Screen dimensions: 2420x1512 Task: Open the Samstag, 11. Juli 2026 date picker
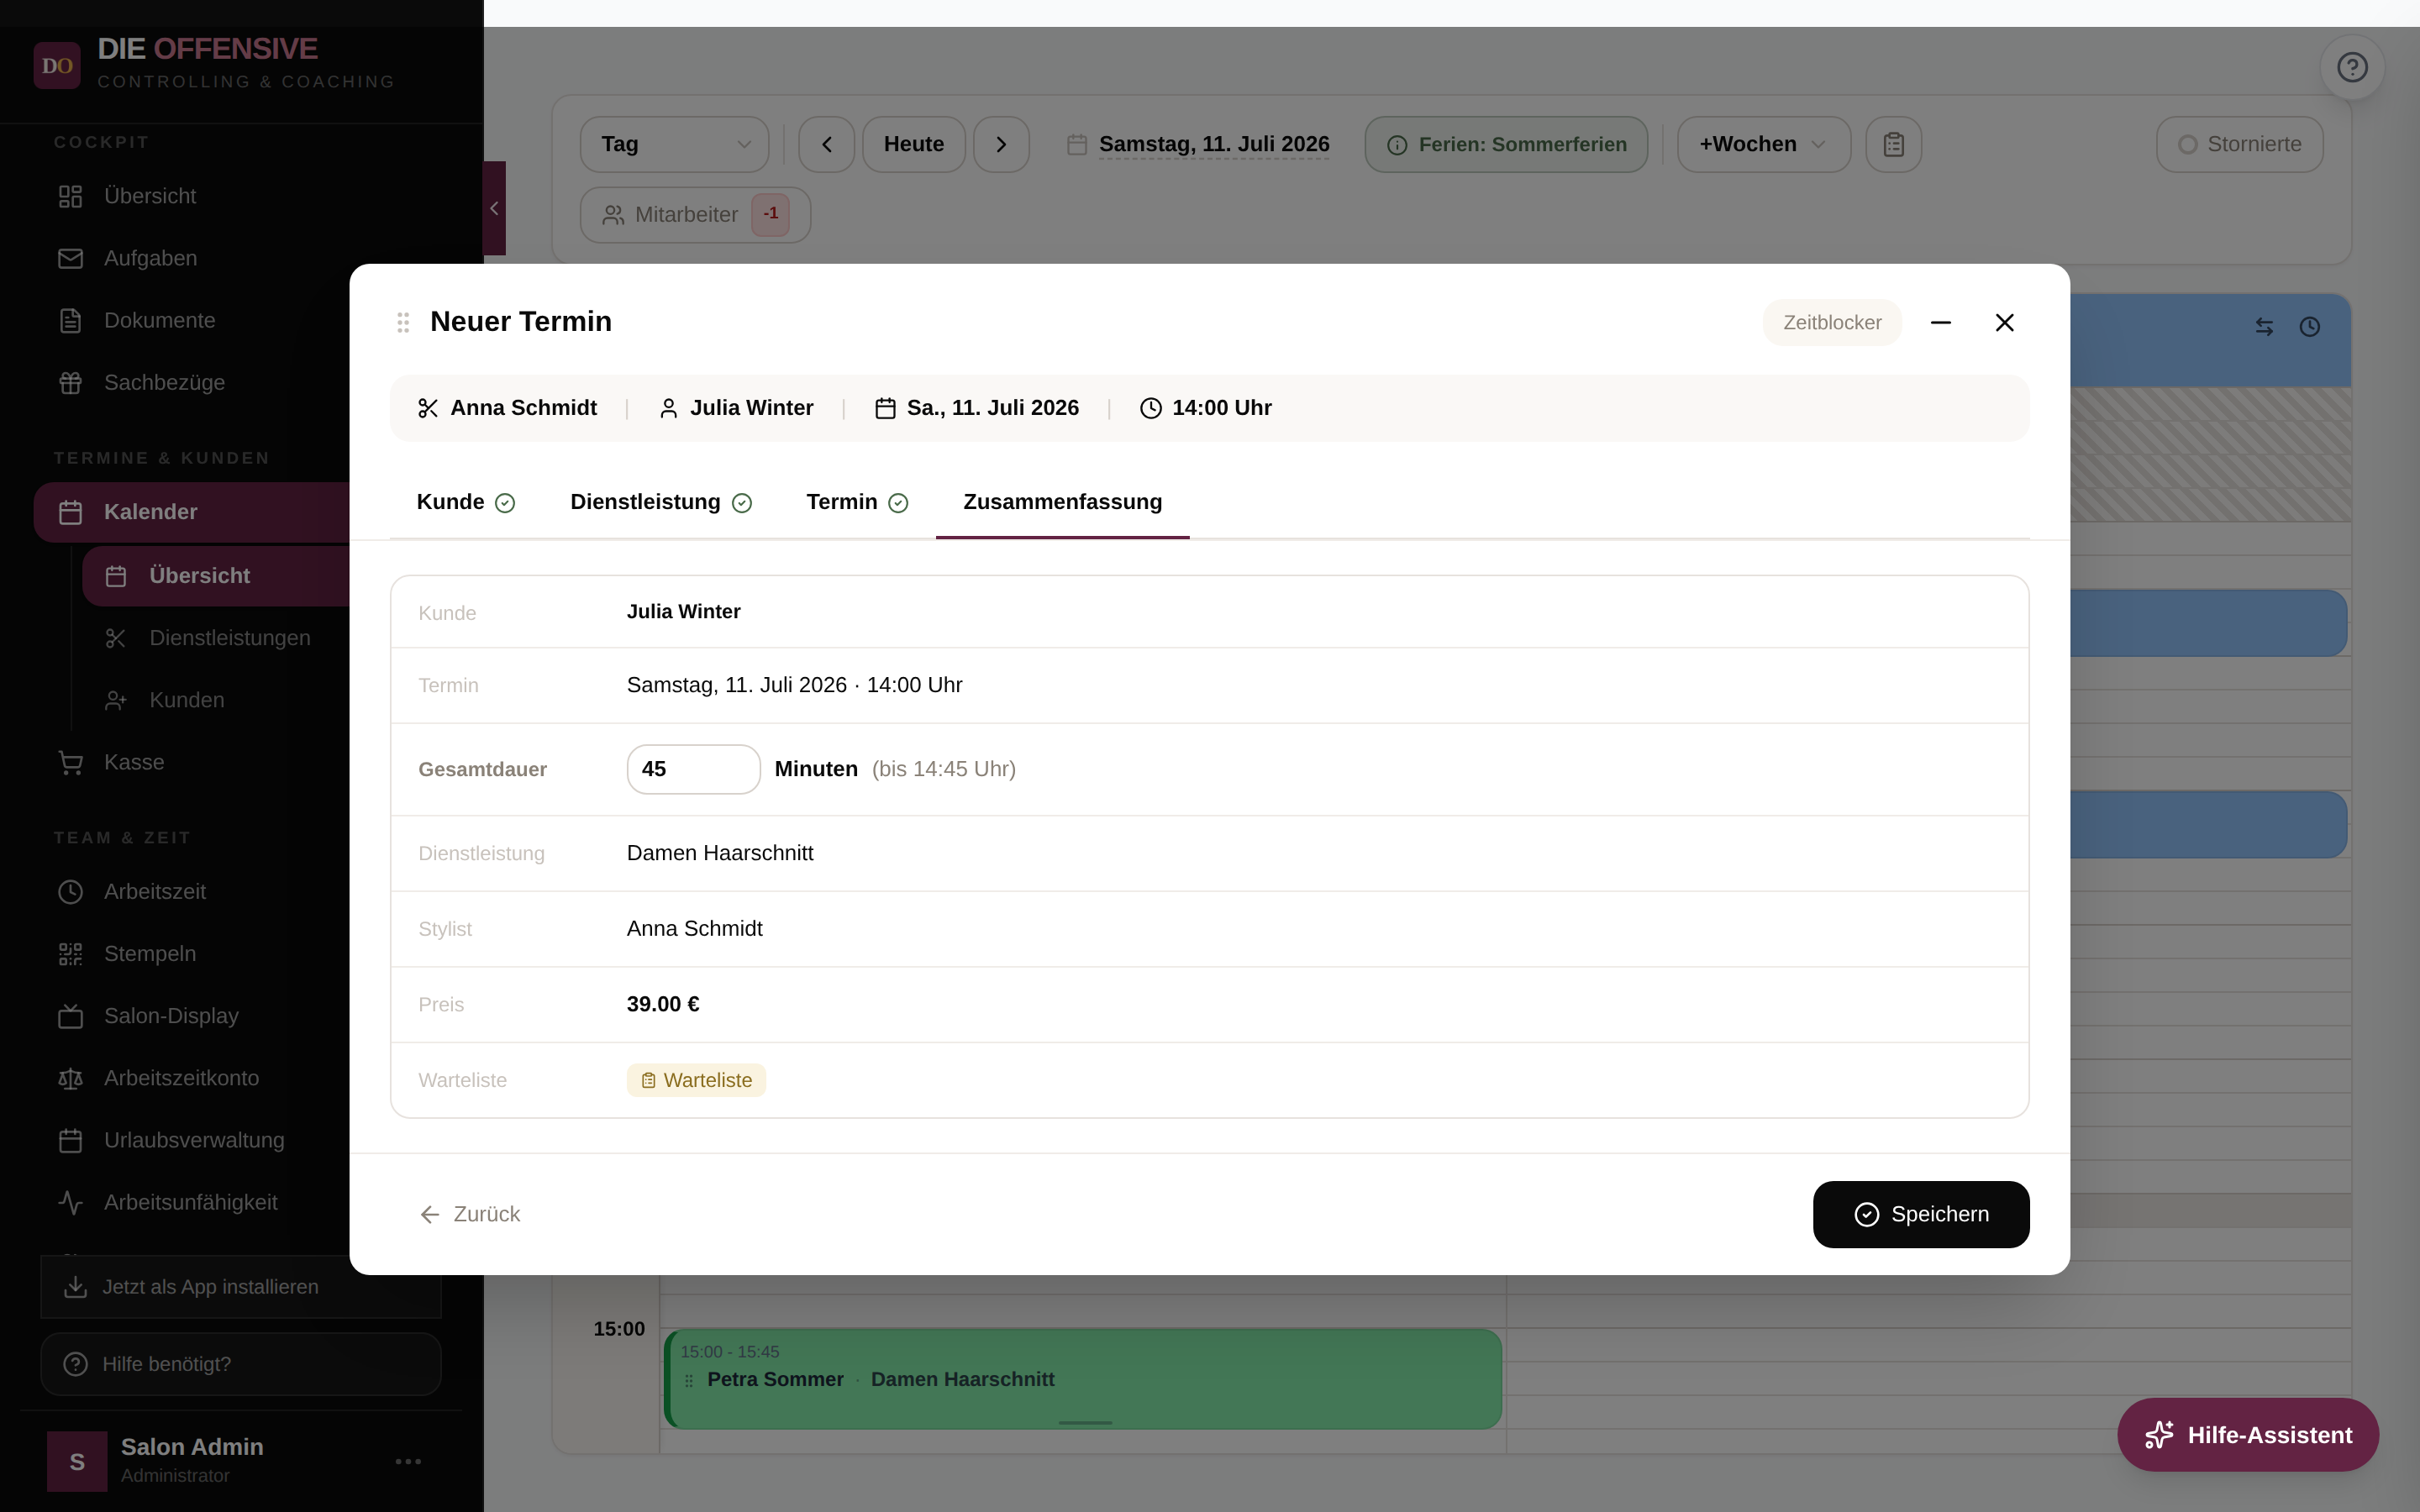(1198, 144)
